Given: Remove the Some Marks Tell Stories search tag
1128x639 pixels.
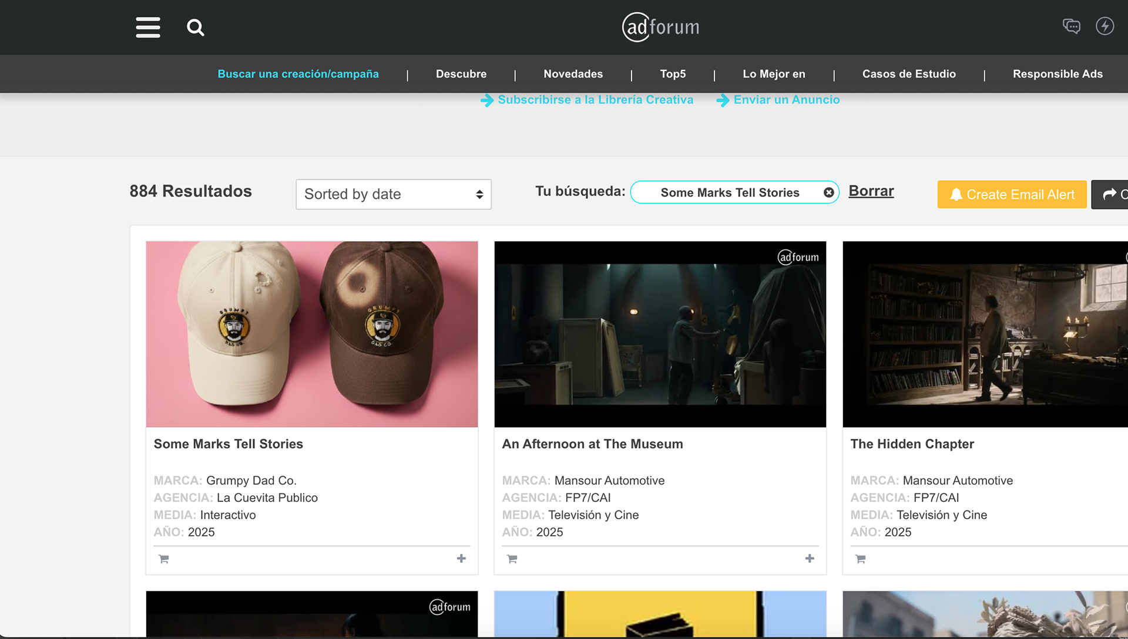Looking at the screenshot, I should (828, 192).
